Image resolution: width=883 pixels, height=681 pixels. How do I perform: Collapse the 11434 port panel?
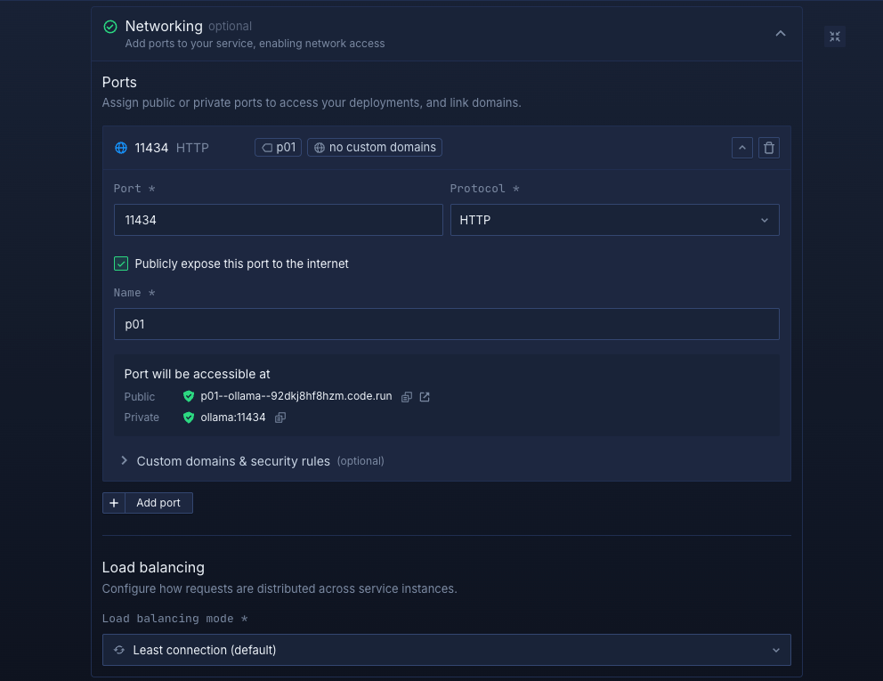[742, 148]
